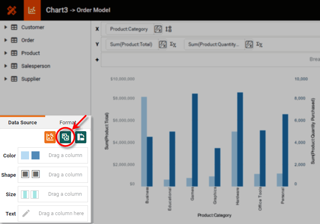
Task: Expand the Supplier table node
Action: [x=6, y=79]
